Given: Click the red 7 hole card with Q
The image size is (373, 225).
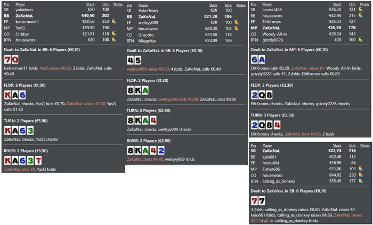Looking at the screenshot, I should pyautogui.click(x=7, y=60).
